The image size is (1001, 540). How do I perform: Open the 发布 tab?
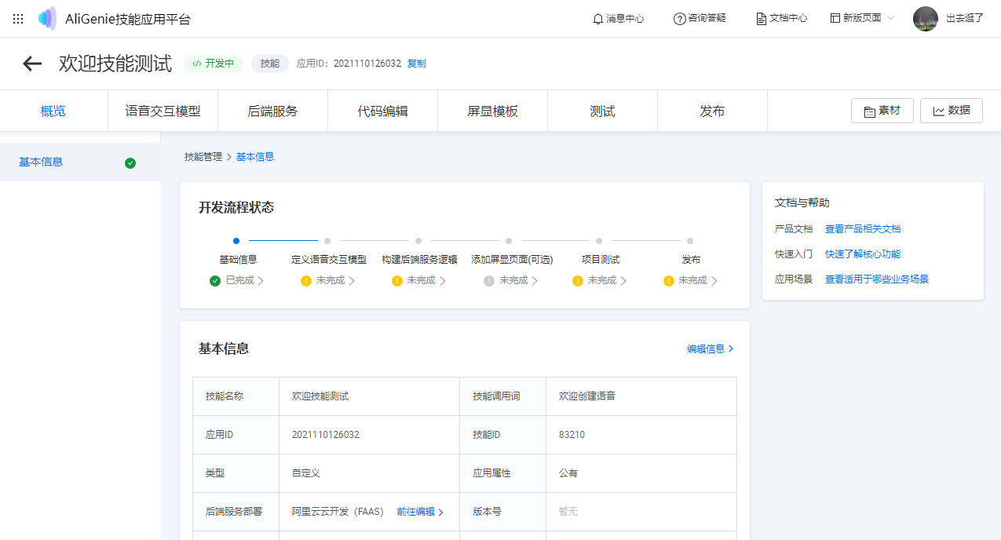coord(712,111)
